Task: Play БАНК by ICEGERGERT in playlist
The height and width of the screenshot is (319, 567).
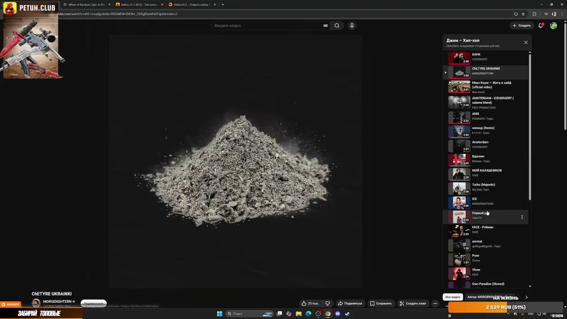Action: (x=486, y=58)
